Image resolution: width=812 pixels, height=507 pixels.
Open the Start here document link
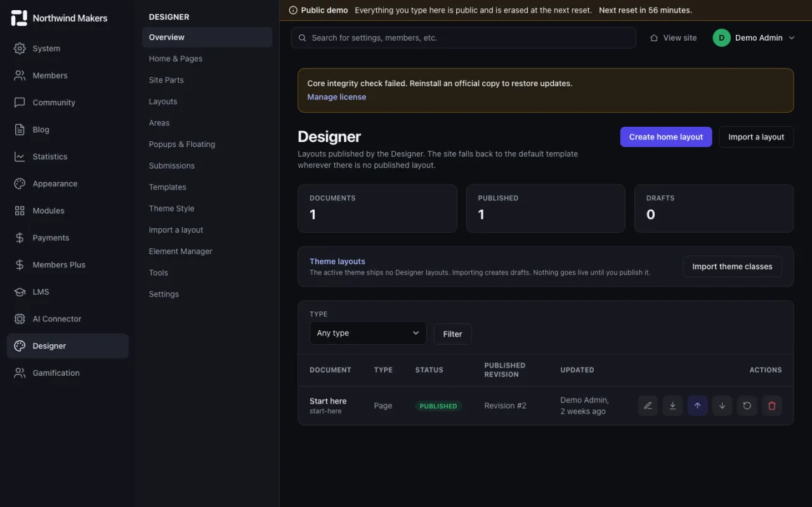click(328, 401)
